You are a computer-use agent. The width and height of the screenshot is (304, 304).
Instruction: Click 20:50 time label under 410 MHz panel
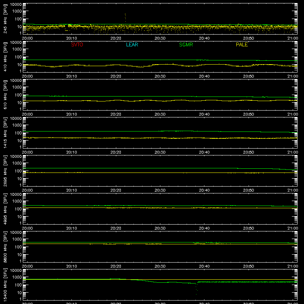point(249,76)
